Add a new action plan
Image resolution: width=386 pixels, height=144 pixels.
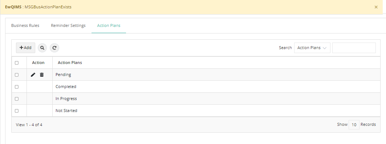[26, 48]
